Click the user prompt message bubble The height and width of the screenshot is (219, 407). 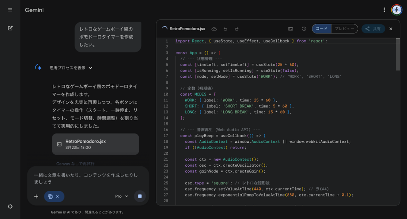click(x=108, y=37)
